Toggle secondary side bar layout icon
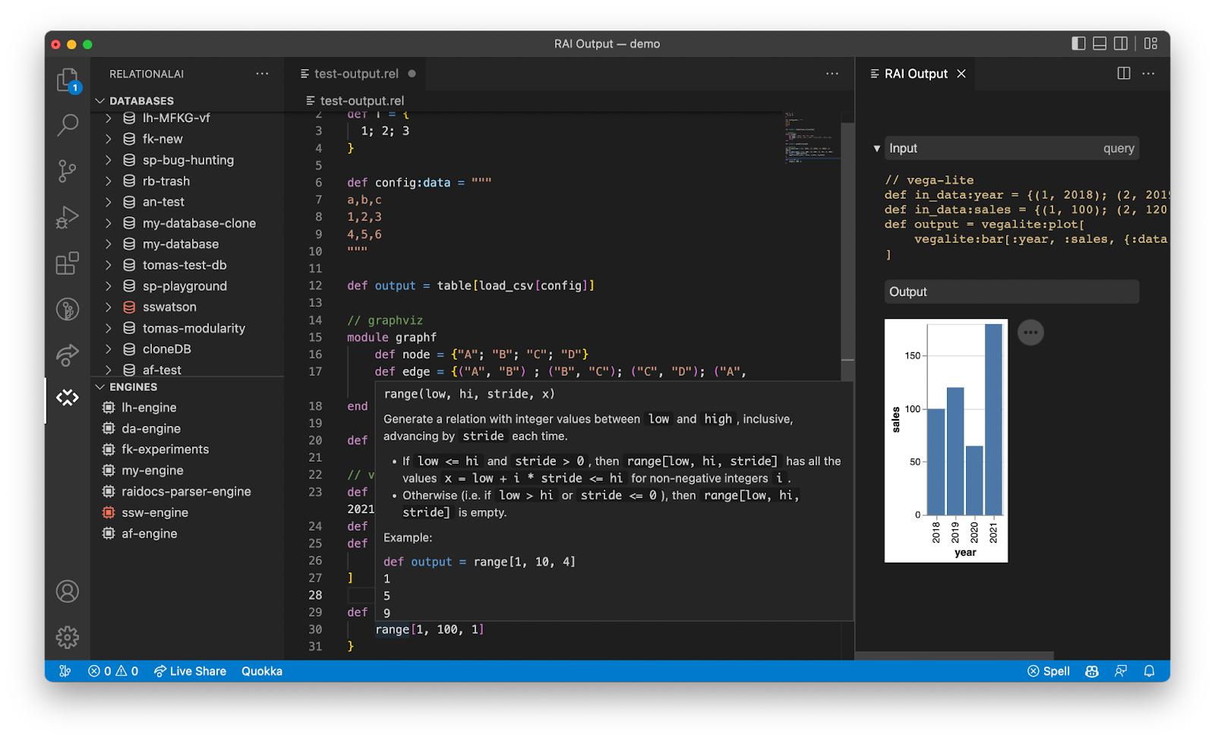Viewport: 1215px width, 741px height. click(1121, 43)
